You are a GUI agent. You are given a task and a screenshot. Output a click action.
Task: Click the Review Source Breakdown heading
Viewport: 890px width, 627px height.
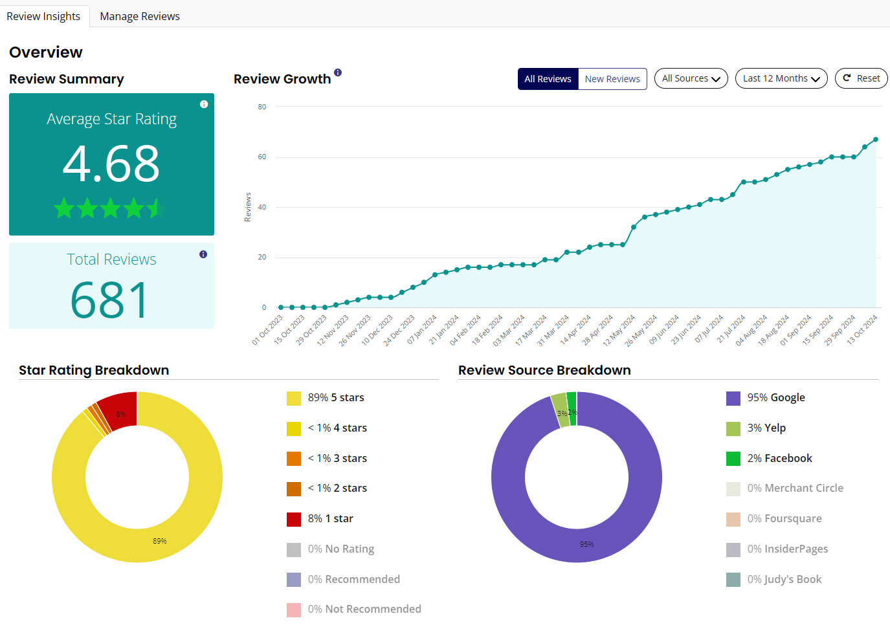(x=544, y=370)
